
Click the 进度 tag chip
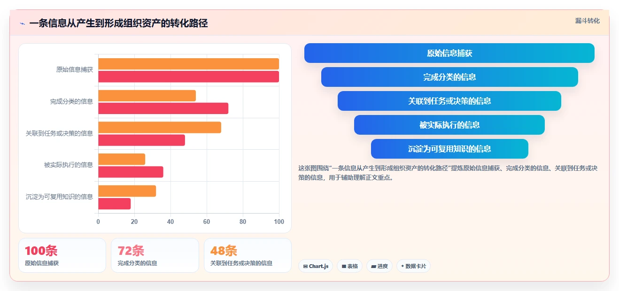pos(379,266)
